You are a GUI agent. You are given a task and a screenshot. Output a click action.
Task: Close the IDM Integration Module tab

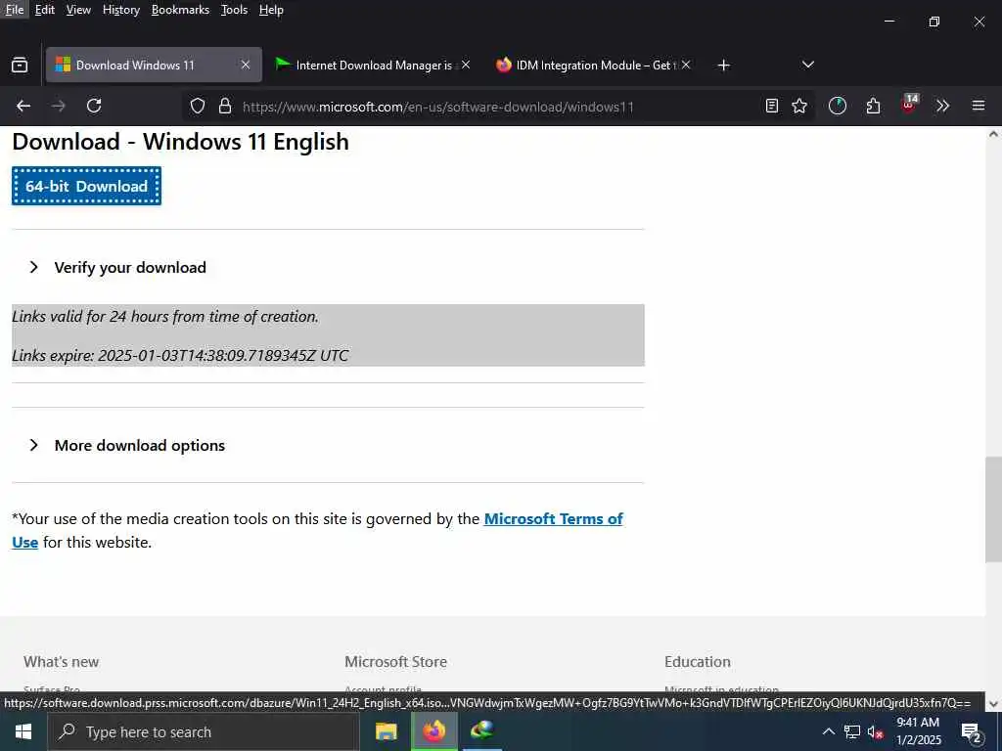click(x=686, y=66)
